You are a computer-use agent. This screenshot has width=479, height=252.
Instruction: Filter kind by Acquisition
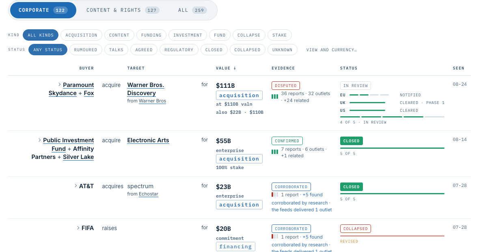click(81, 35)
